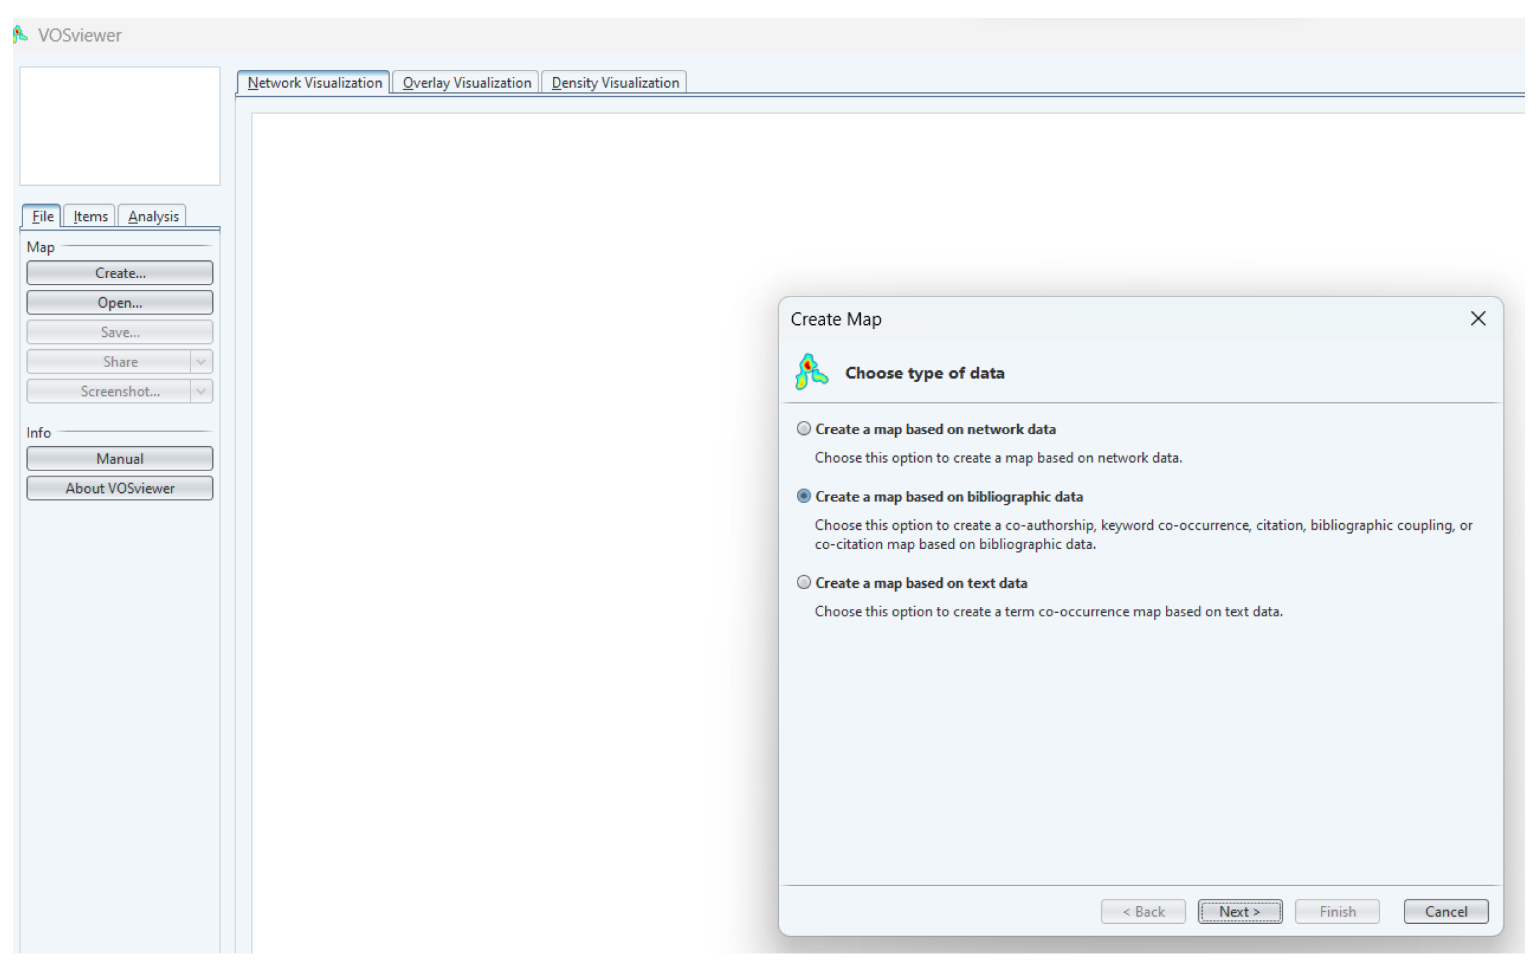Click the VOSviewer icon in Create Map dialog

pos(810,372)
